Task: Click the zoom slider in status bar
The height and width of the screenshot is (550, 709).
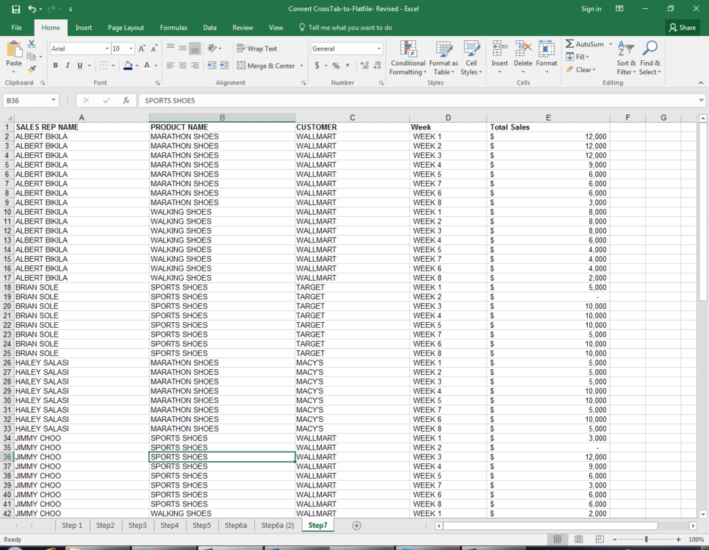Action: point(647,539)
